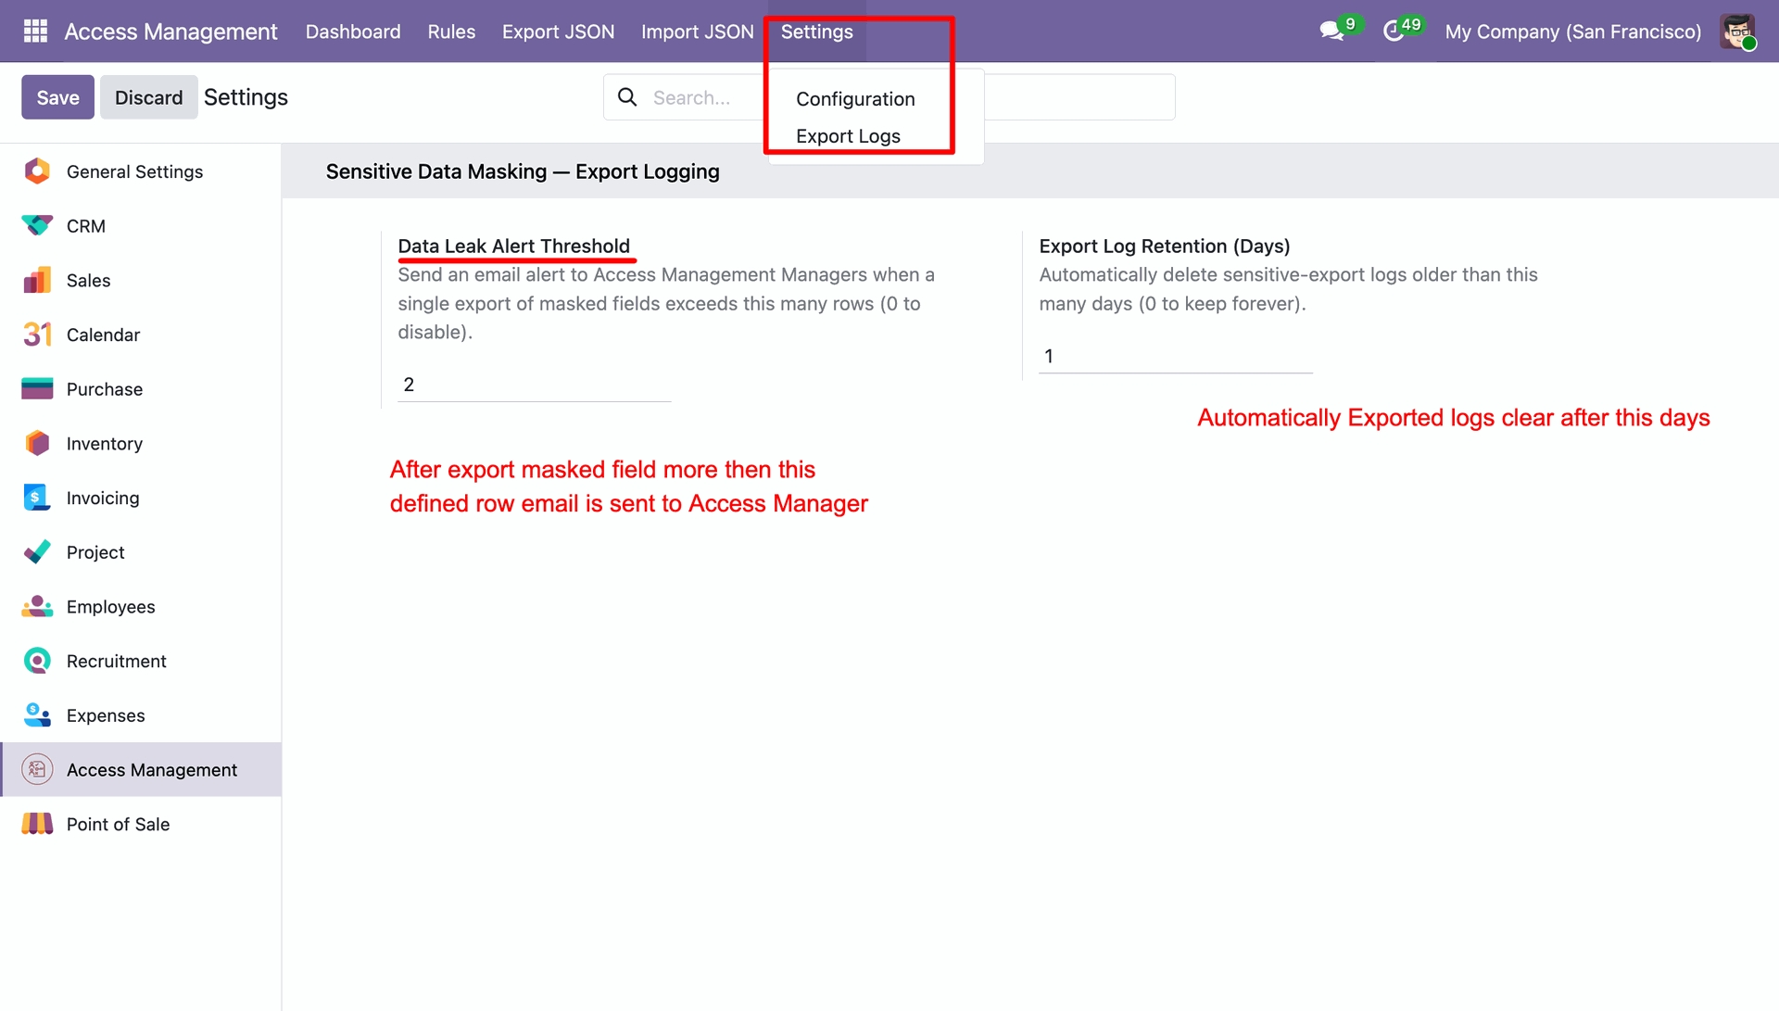Click the Export Log Retention (Days) label
This screenshot has height=1011, width=1779.
click(x=1164, y=246)
